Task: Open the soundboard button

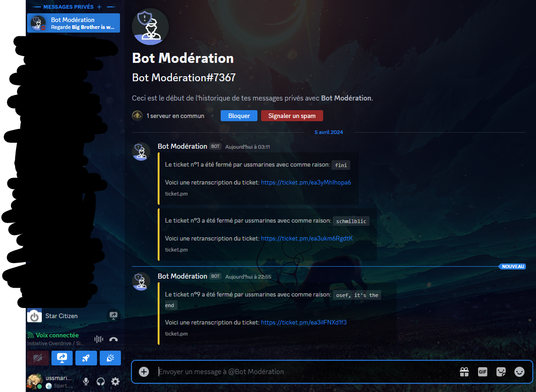Action: (110, 358)
